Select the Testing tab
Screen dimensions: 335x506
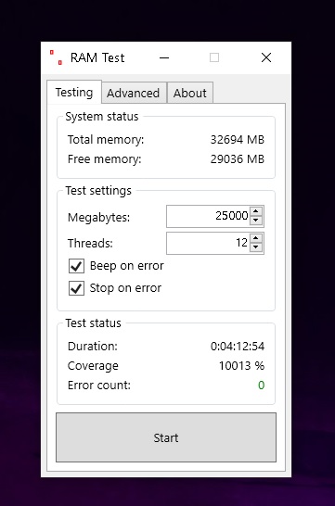[x=74, y=93]
